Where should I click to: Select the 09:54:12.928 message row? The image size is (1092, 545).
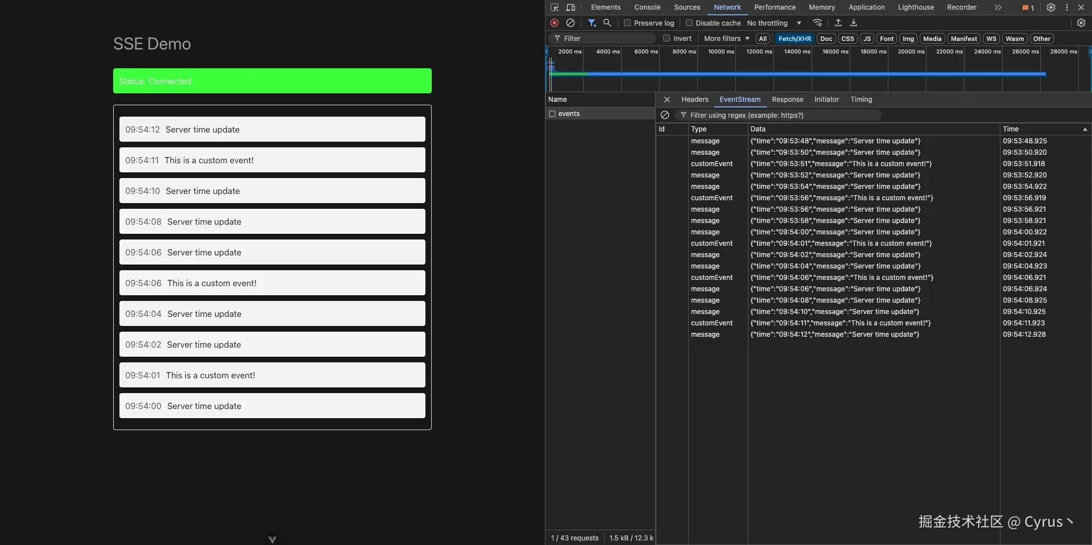coord(874,335)
